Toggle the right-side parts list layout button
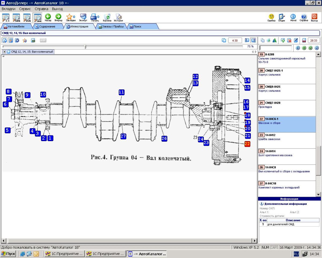The width and height of the screenshot is (322, 258). pyautogui.click(x=253, y=40)
